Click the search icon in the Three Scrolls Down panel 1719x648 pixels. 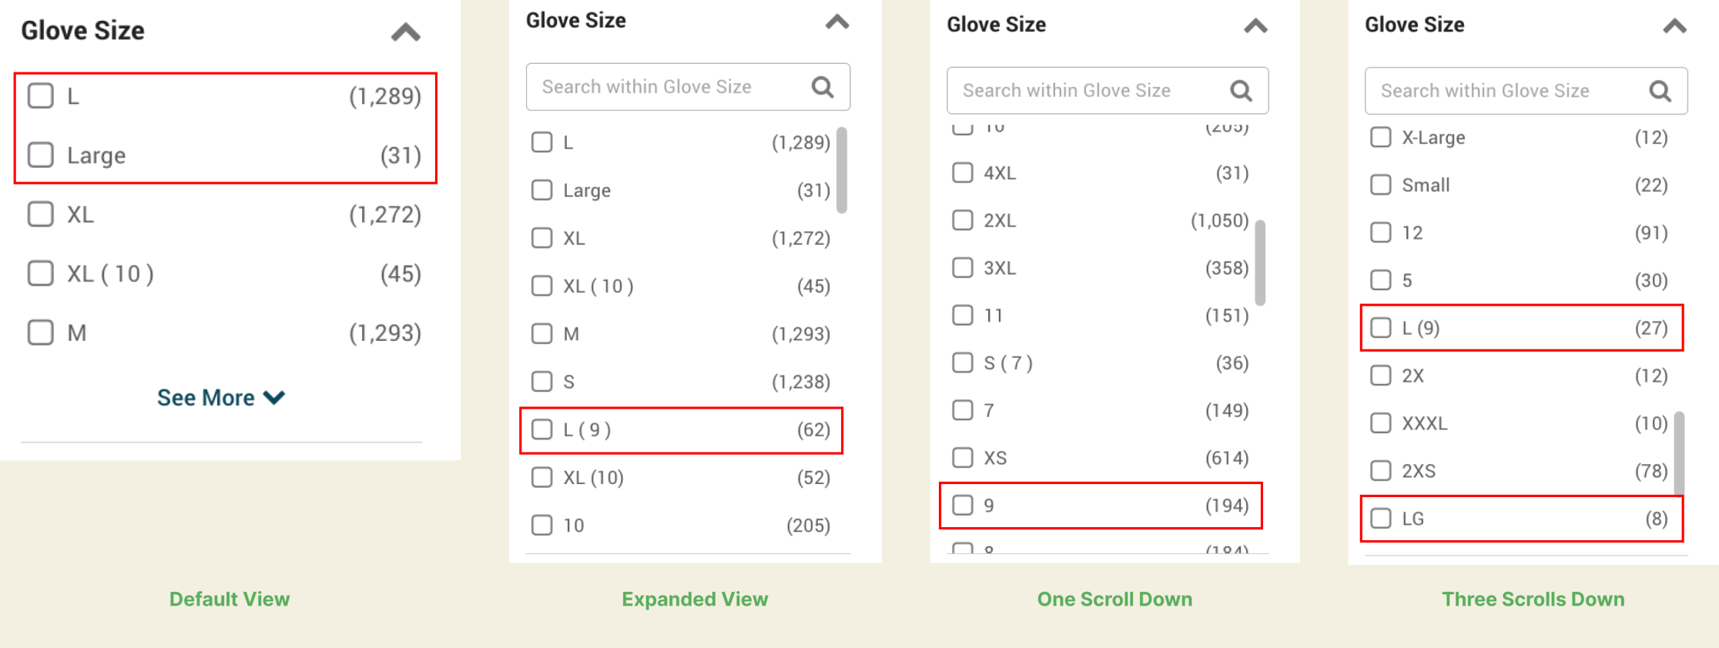1660,90
